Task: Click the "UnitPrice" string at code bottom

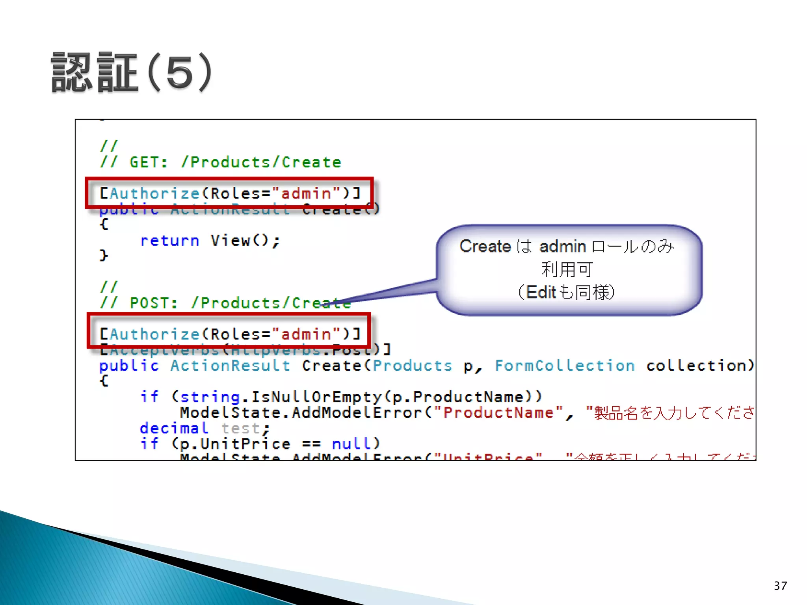Action: tap(488, 457)
